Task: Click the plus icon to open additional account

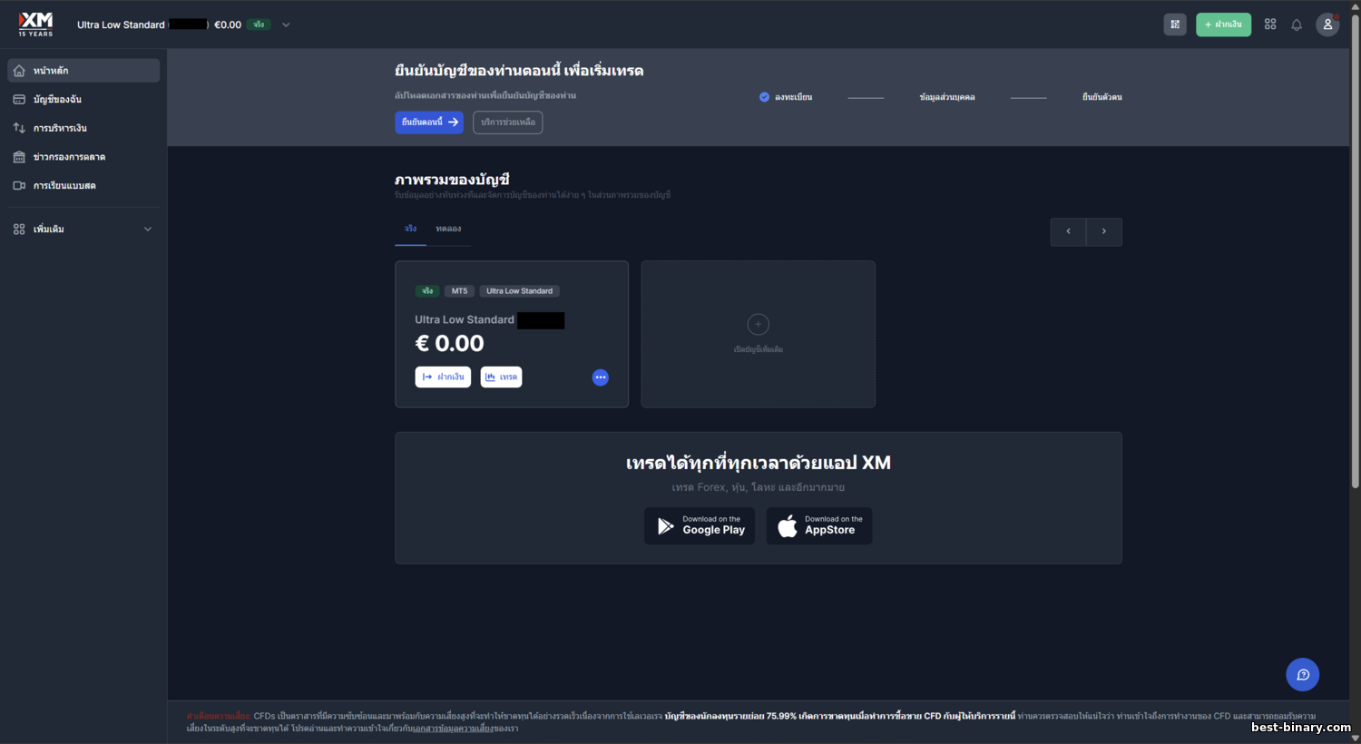Action: point(758,325)
